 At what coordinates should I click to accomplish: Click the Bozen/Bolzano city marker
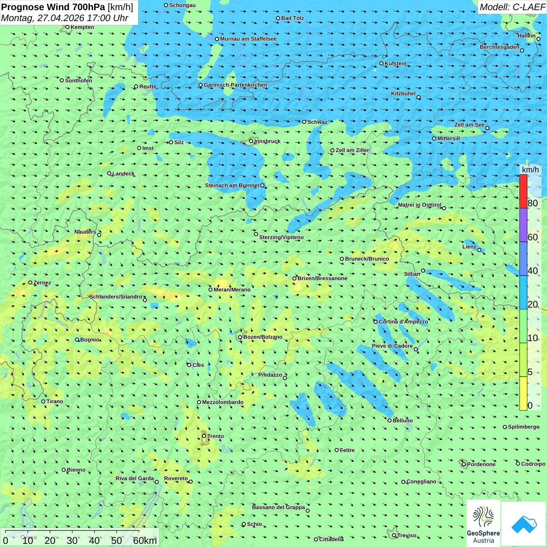(x=240, y=337)
